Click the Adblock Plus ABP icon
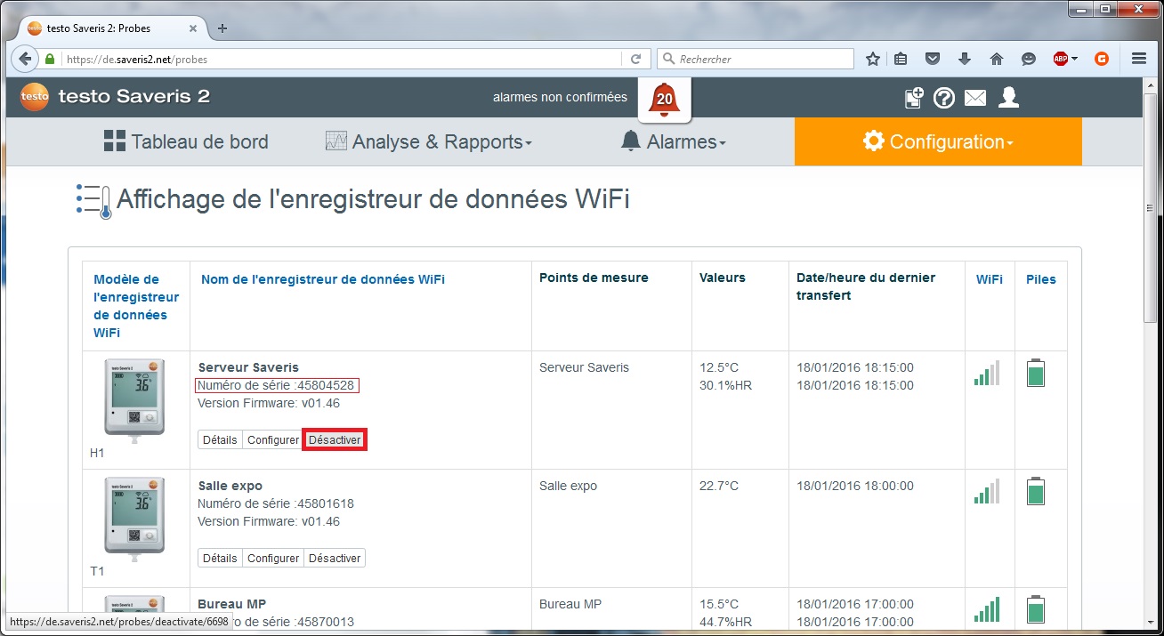The width and height of the screenshot is (1164, 636). [x=1061, y=59]
